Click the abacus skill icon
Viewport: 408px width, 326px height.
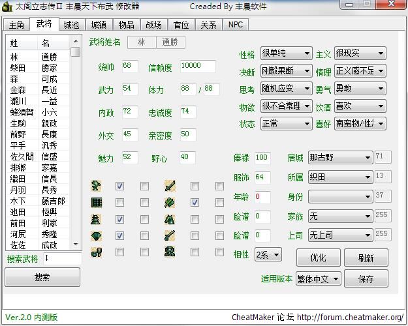click(96, 203)
